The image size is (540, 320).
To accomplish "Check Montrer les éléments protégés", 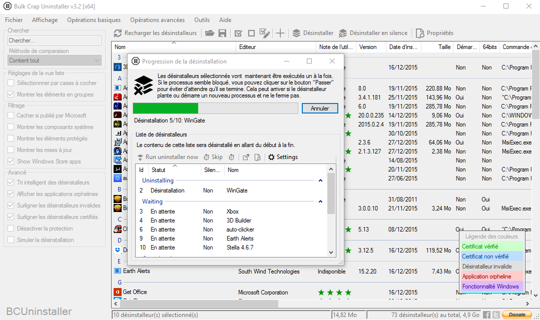I will [11, 138].
